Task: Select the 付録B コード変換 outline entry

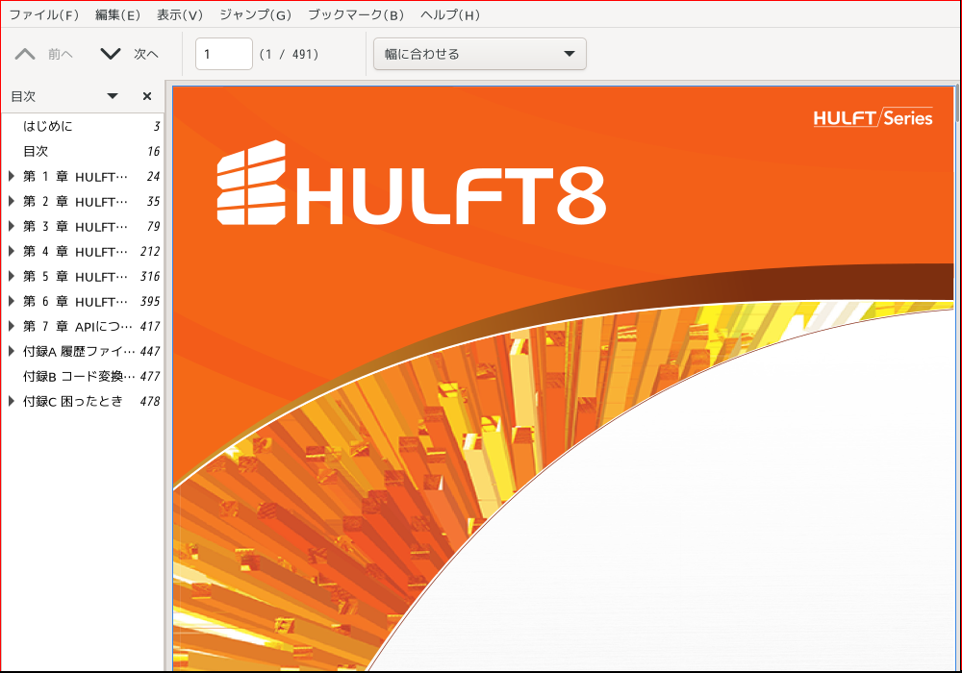Action: point(82,376)
